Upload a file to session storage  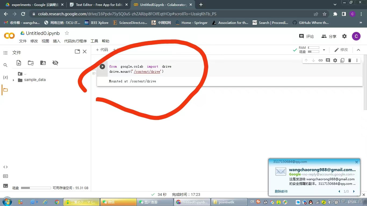[19, 63]
